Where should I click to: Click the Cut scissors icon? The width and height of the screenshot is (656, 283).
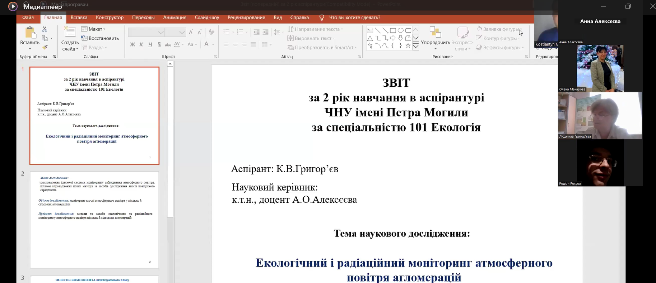tap(45, 29)
